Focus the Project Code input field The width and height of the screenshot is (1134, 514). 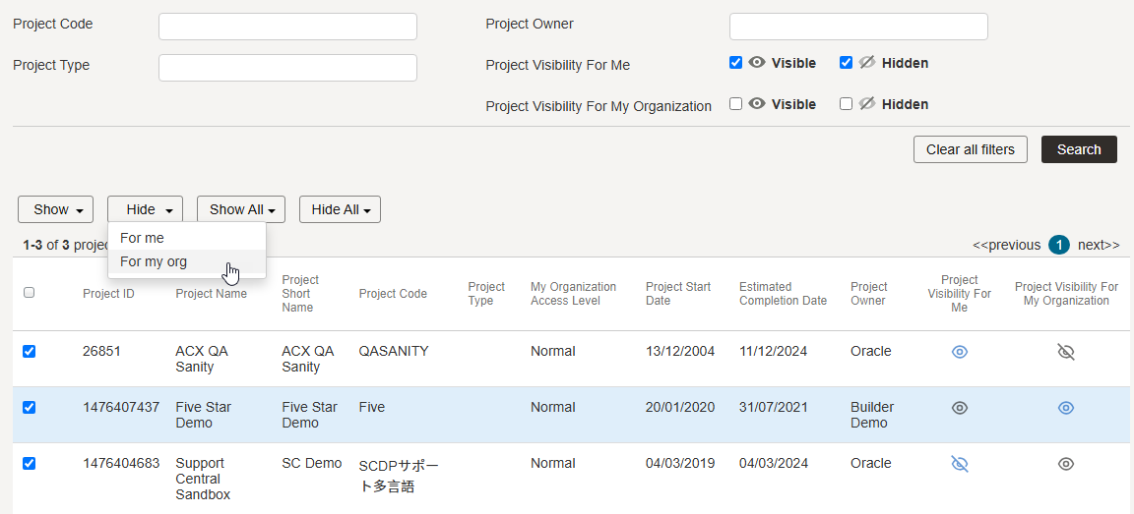coord(287,27)
